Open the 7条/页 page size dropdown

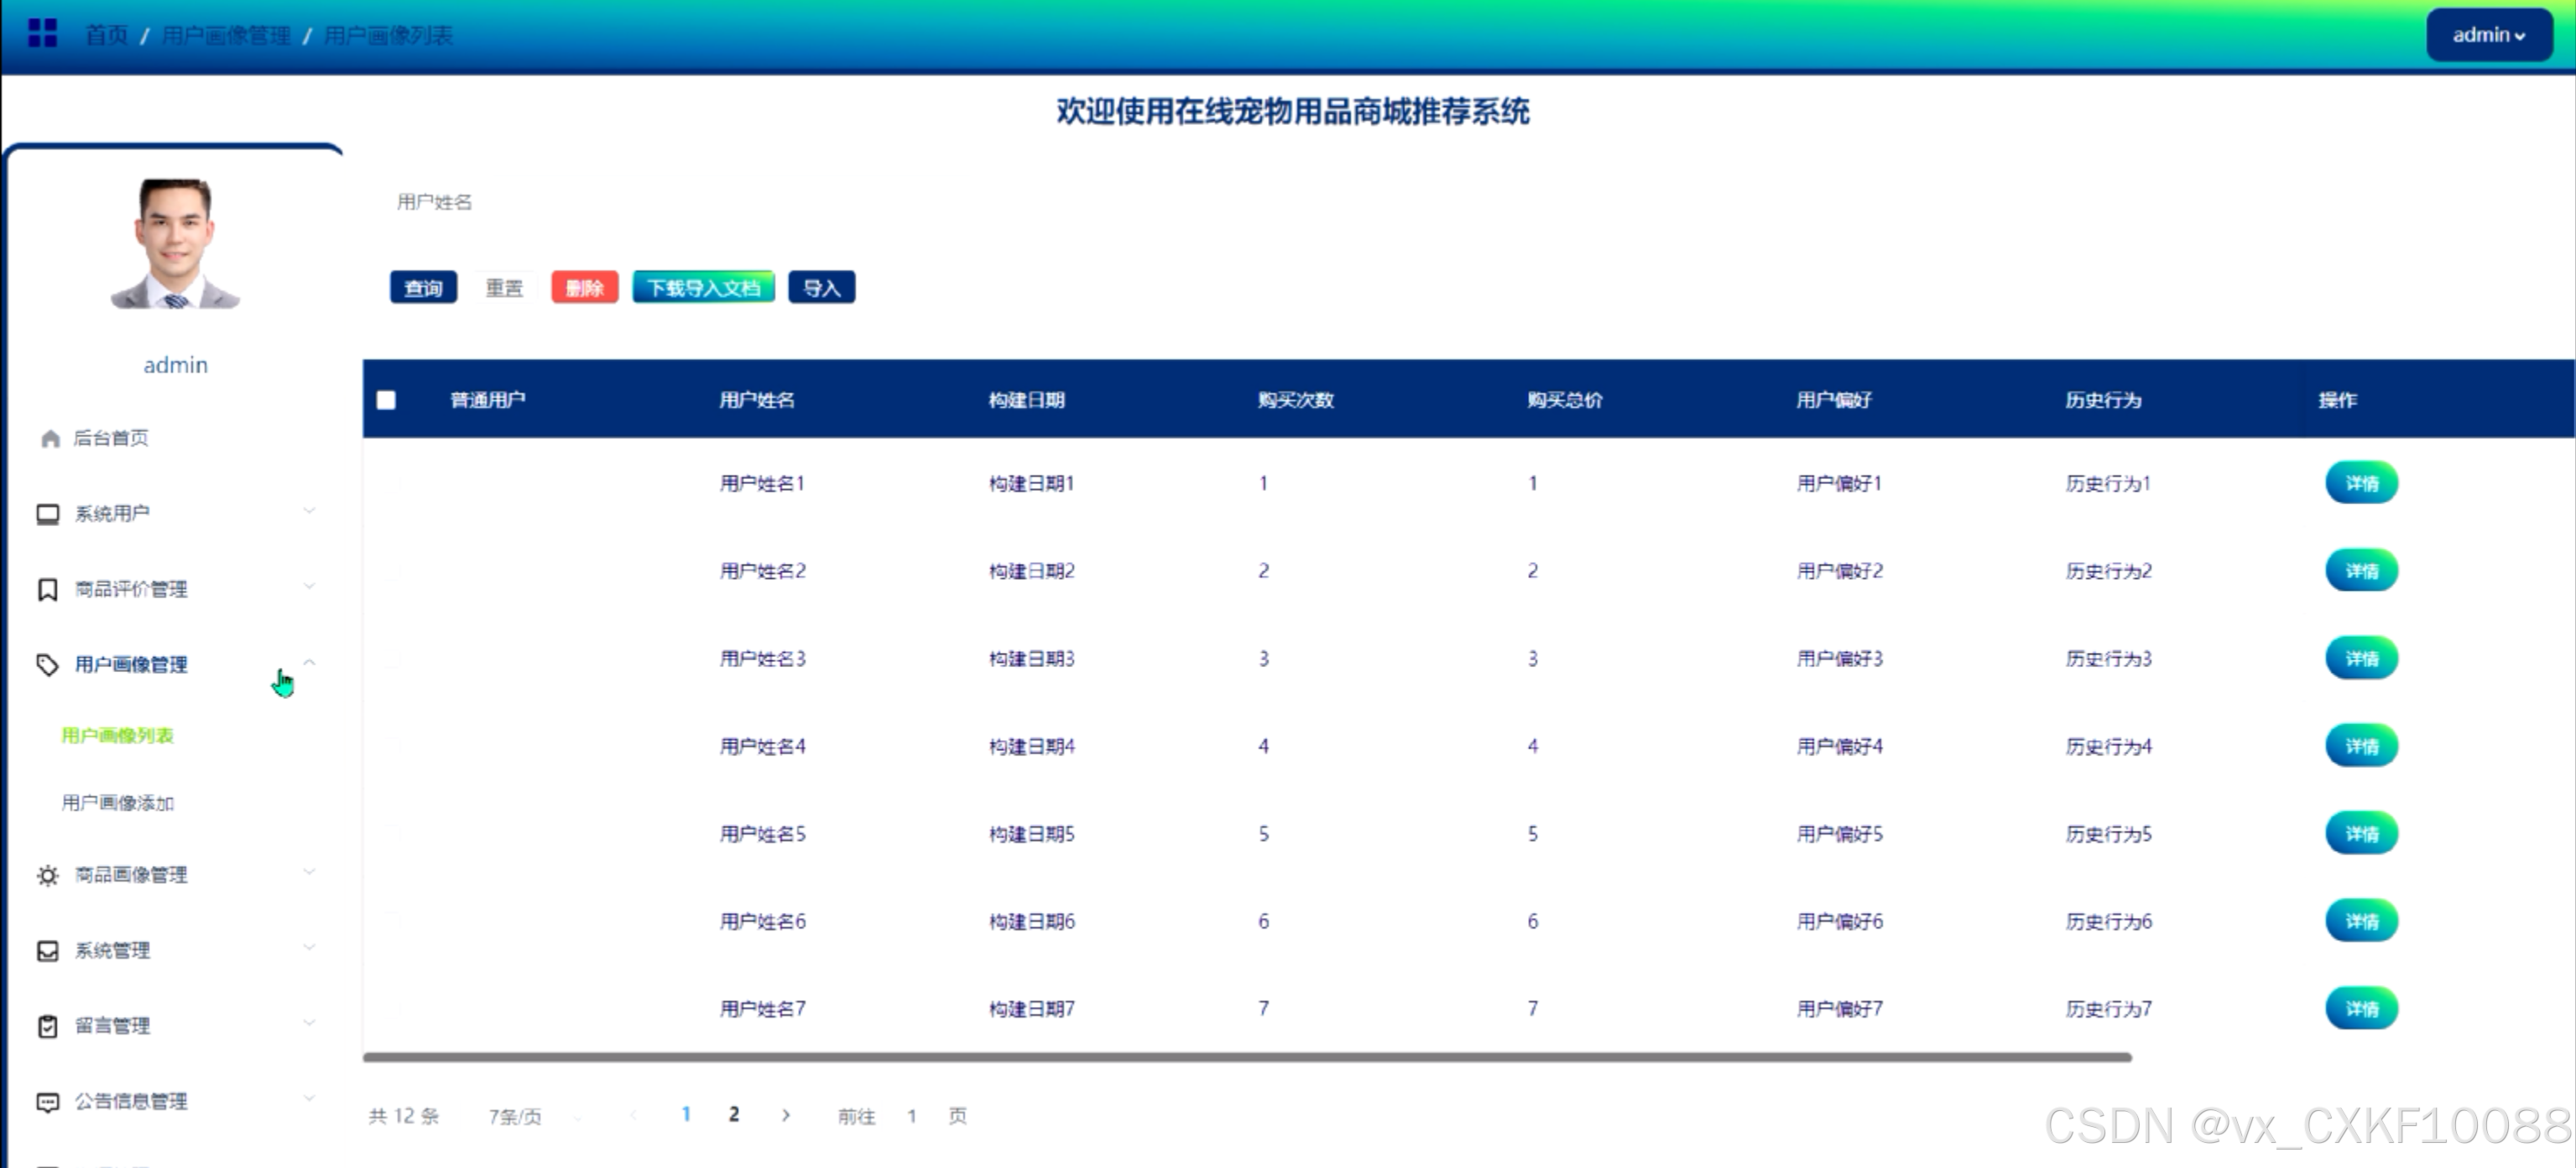[x=530, y=1116]
